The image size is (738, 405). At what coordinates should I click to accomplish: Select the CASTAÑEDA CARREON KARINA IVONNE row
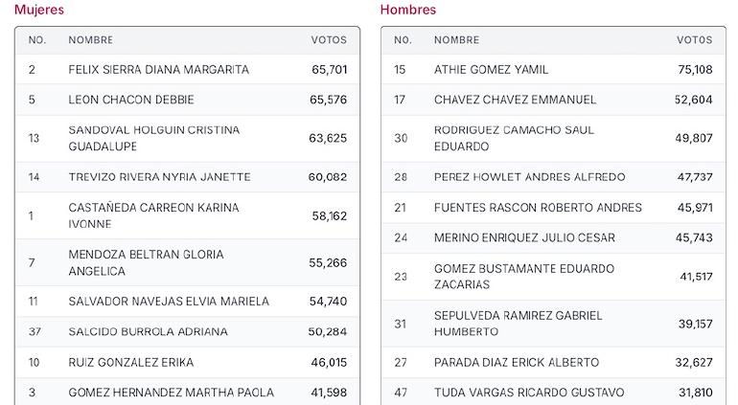[x=187, y=216]
